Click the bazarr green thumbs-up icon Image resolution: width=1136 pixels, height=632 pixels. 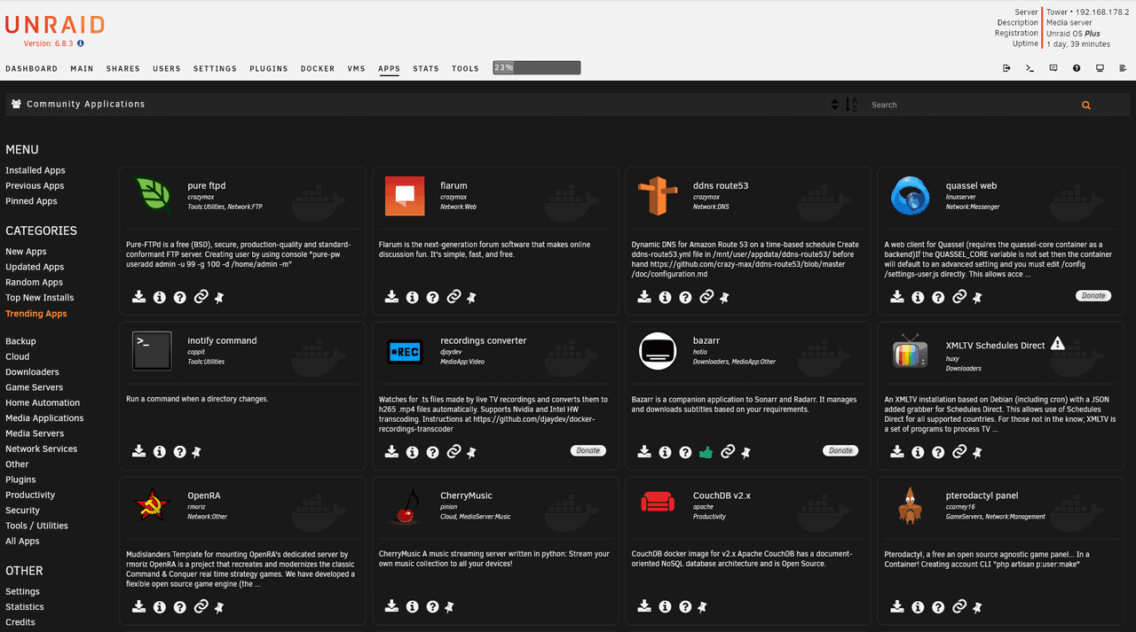point(706,452)
